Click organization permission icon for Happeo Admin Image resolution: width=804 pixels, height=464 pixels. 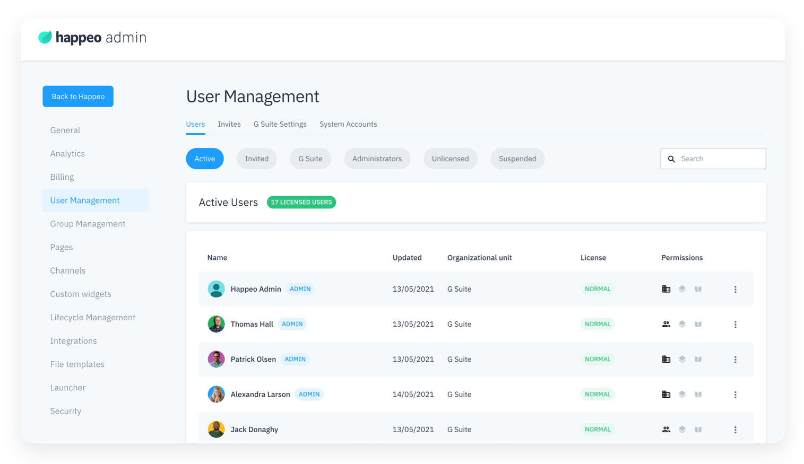tap(666, 289)
